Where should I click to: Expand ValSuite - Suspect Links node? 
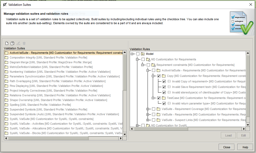pos(148,120)
